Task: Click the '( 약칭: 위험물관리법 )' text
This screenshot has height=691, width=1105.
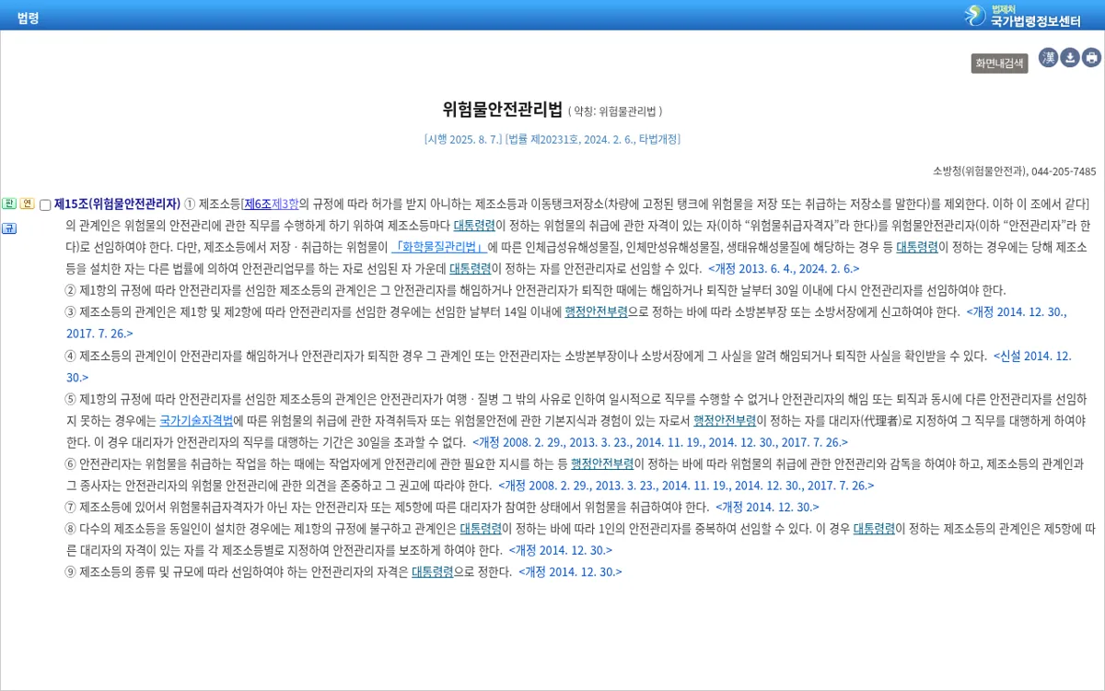Action: (x=615, y=111)
